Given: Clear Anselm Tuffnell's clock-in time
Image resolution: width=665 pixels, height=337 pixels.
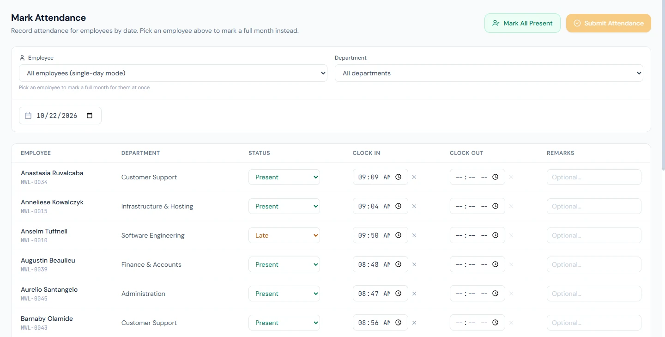Looking at the screenshot, I should coord(414,235).
